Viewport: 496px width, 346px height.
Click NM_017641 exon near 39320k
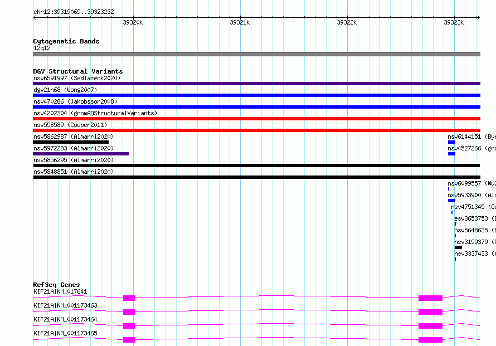point(129,298)
